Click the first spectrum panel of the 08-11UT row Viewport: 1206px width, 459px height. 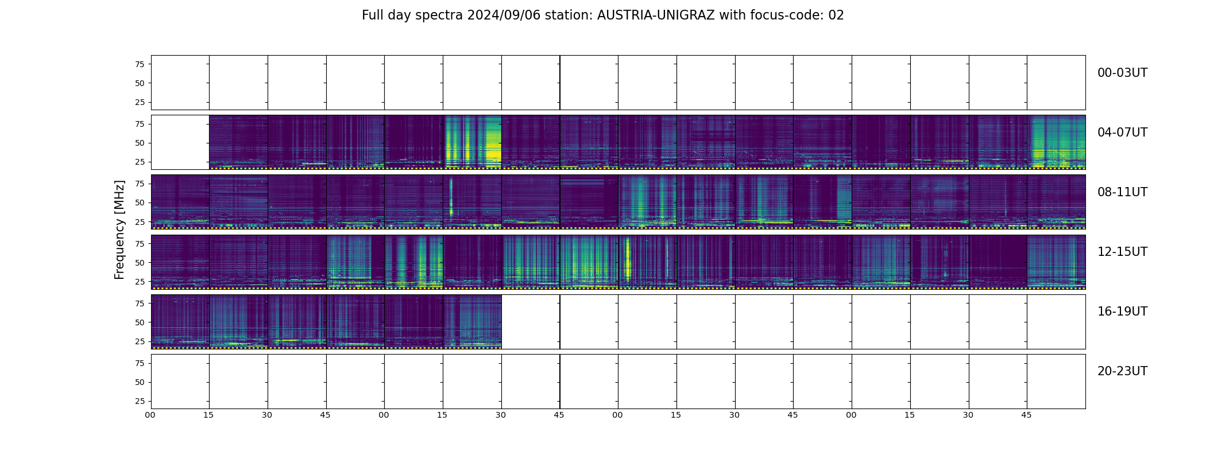(180, 201)
